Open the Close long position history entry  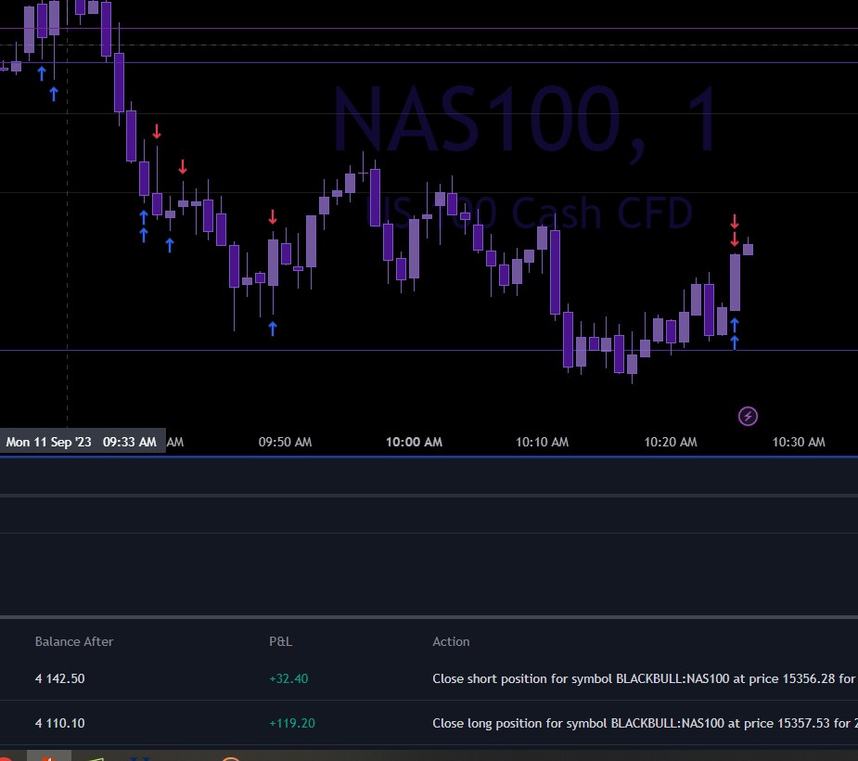429,723
